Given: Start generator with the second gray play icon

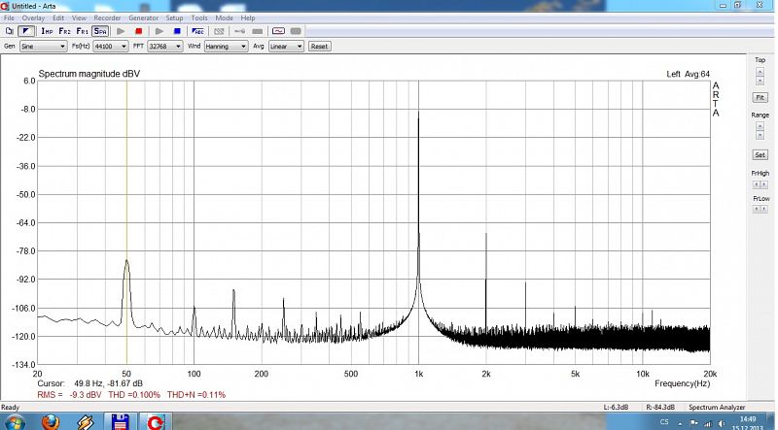Looking at the screenshot, I should click(159, 31).
